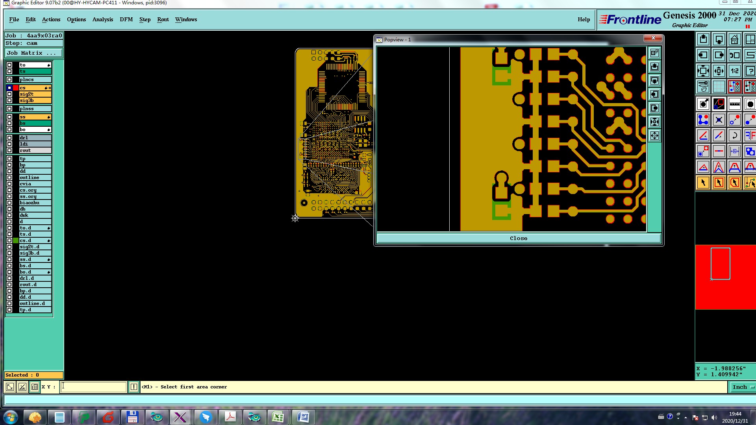Select the single arrow pointer tool
This screenshot has height=425, width=756.
click(x=703, y=183)
